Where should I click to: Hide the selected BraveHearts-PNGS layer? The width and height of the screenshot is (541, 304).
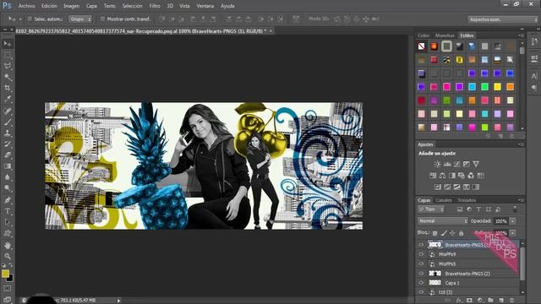tap(421, 245)
